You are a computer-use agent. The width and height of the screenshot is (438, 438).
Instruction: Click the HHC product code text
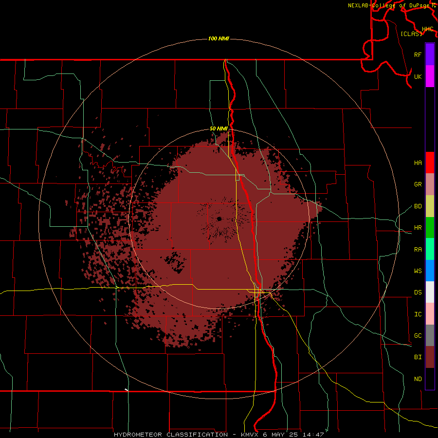tap(427, 29)
